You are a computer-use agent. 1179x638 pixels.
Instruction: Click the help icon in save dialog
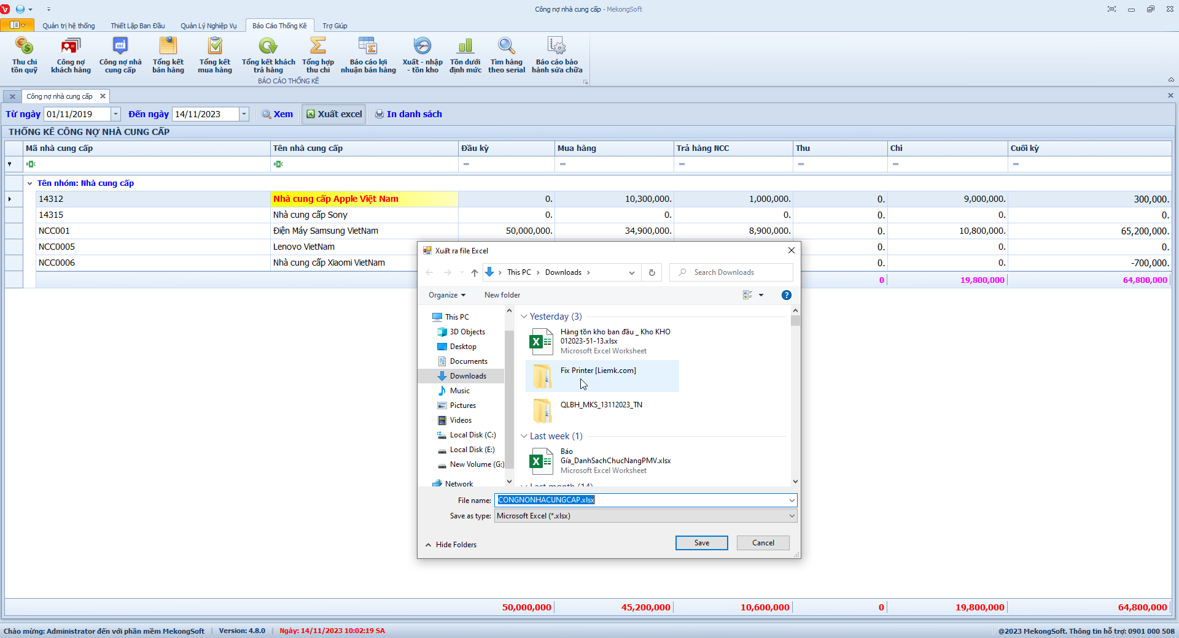[x=786, y=295]
